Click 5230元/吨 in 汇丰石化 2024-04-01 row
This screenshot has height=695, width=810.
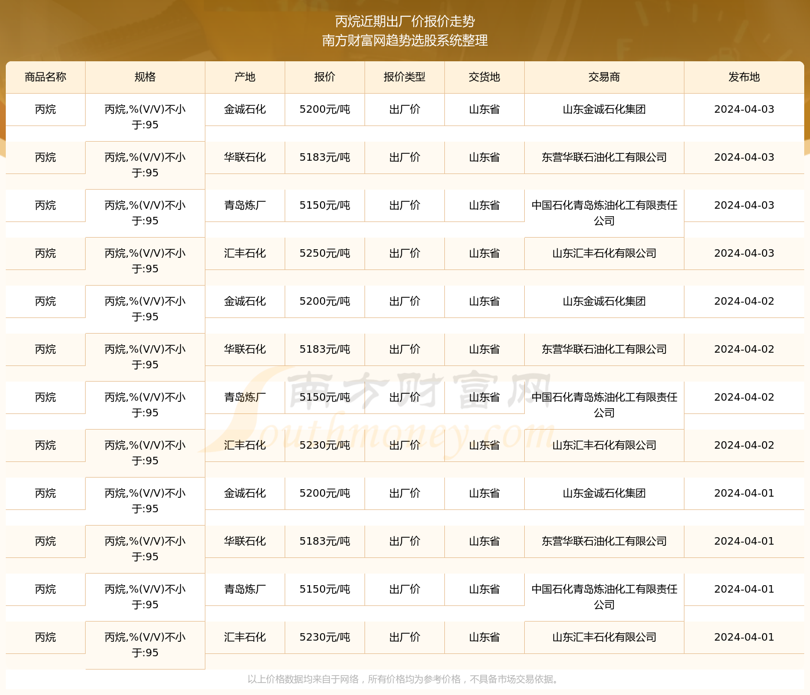(325, 637)
